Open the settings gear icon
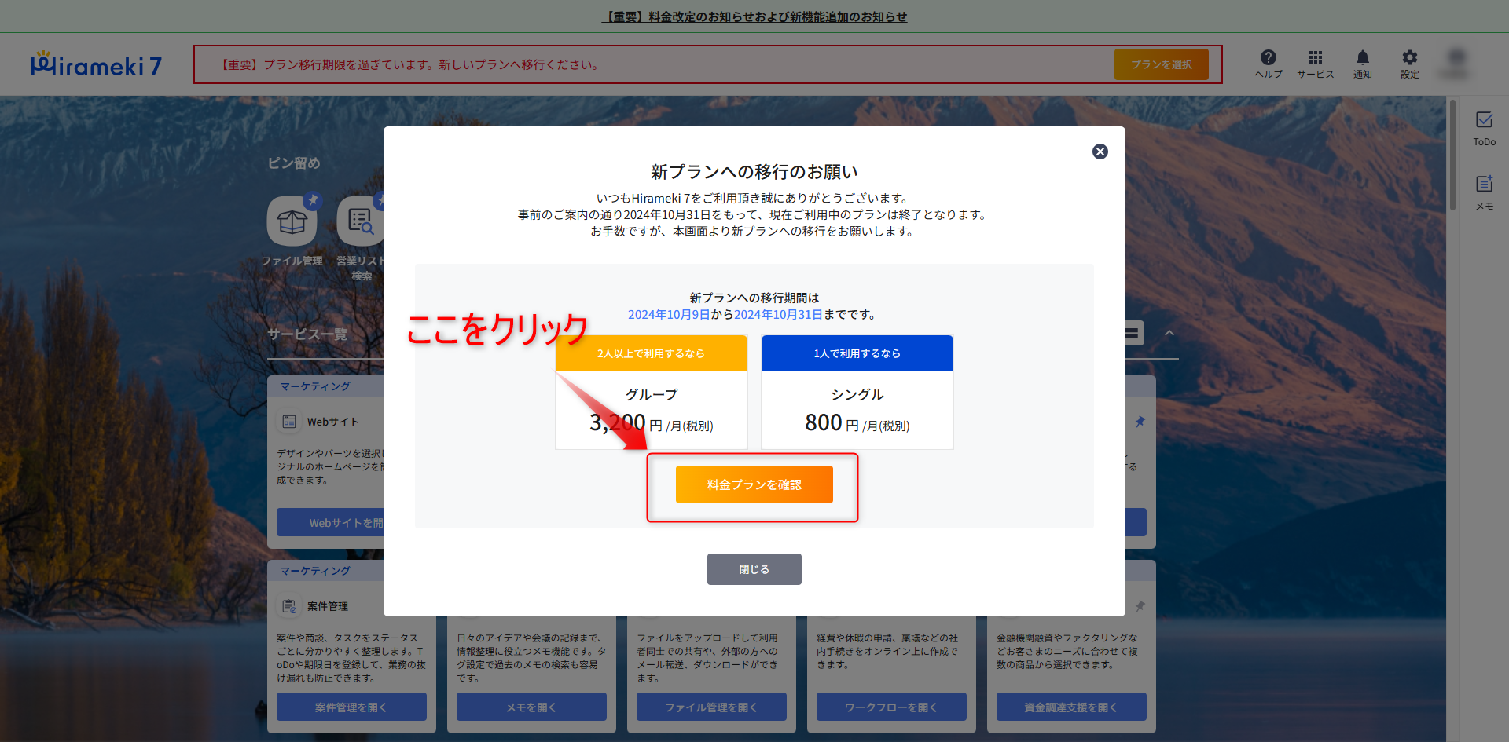This screenshot has height=742, width=1509. pos(1409,58)
